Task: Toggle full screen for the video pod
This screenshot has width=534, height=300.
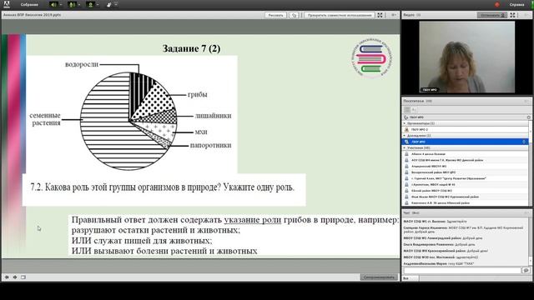Action: [512, 15]
